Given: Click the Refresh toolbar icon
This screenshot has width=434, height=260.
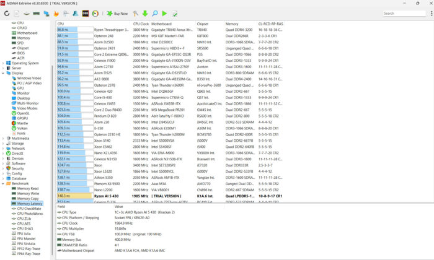Looking at the screenshot, I should pos(7,13).
